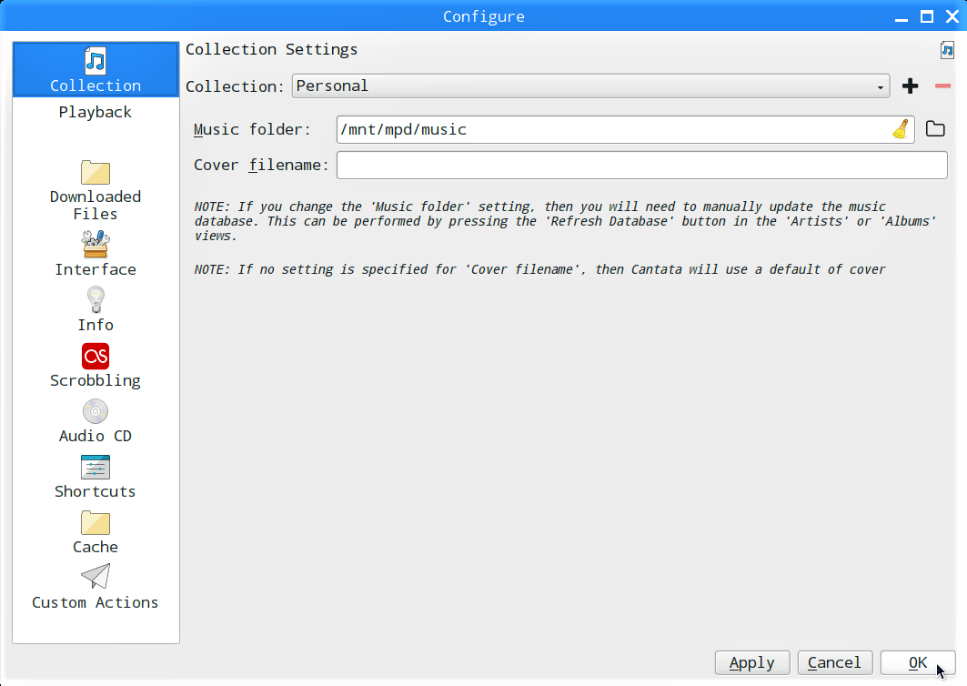Viewport: 967px width, 686px height.
Task: Open Downloaded Files settings
Action: pyautogui.click(x=96, y=189)
